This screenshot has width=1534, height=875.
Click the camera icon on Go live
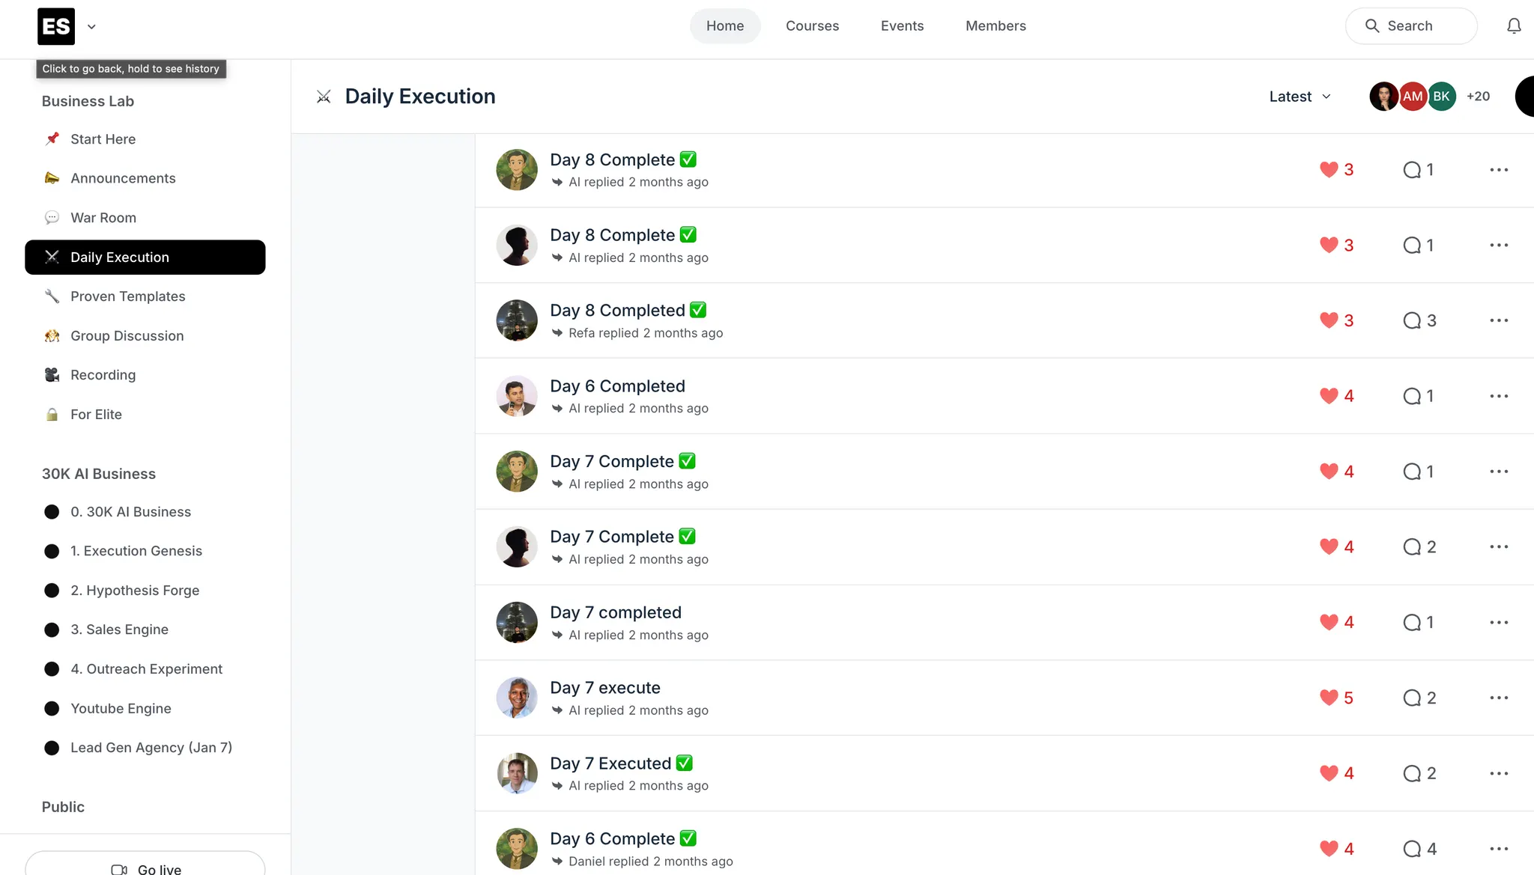119,869
